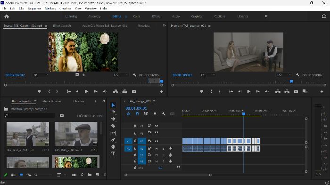Screen dimensions: 330x185
Task: Click Overwrite button in Source monitor
Action: click(x=125, y=91)
